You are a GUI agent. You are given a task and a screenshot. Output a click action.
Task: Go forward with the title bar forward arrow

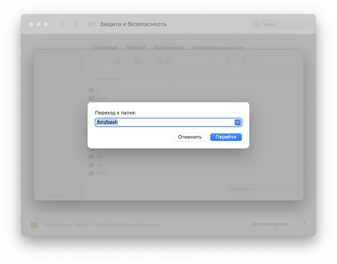[76, 24]
